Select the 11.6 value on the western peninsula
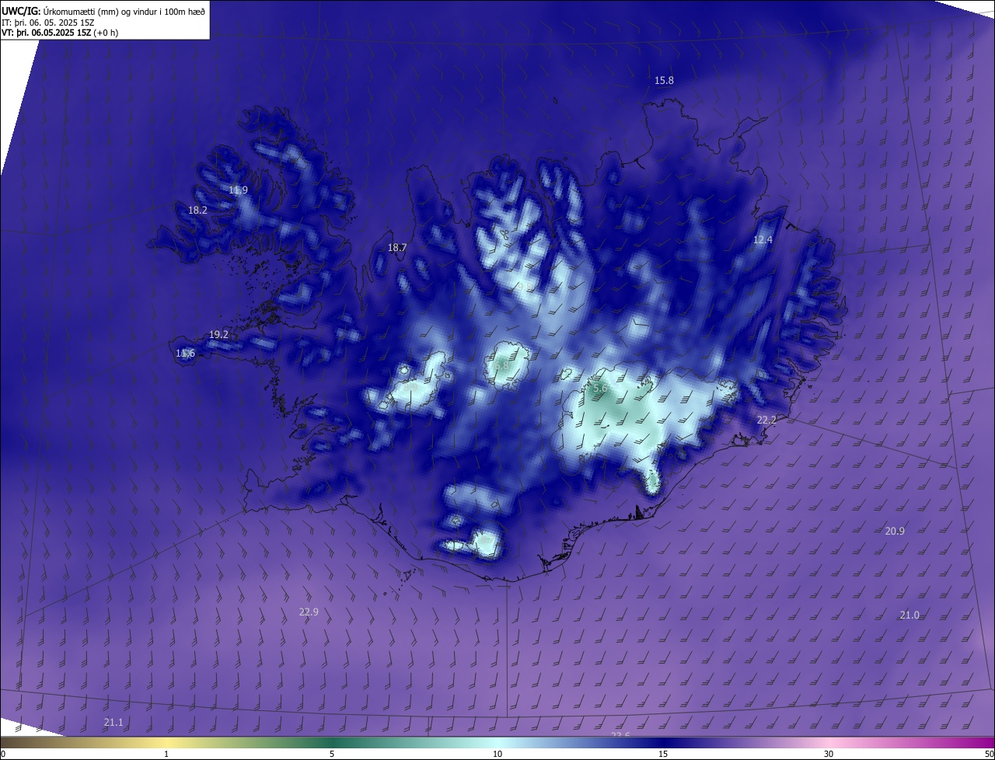995x760 pixels. coord(185,353)
